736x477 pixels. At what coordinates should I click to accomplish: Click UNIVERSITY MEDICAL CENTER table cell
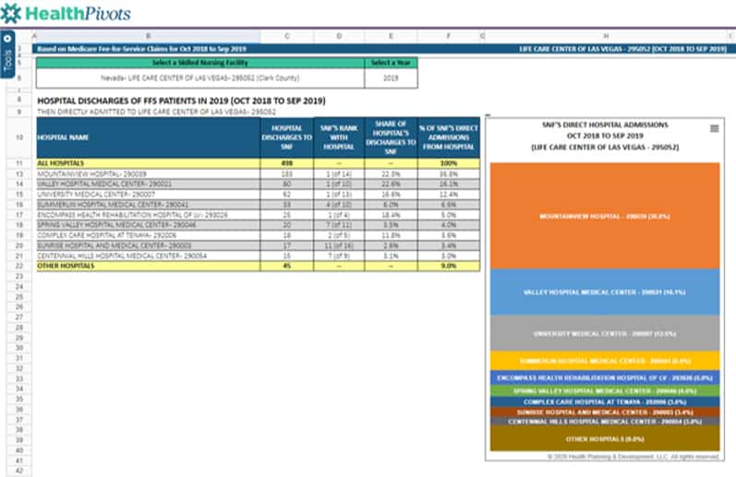(x=149, y=194)
